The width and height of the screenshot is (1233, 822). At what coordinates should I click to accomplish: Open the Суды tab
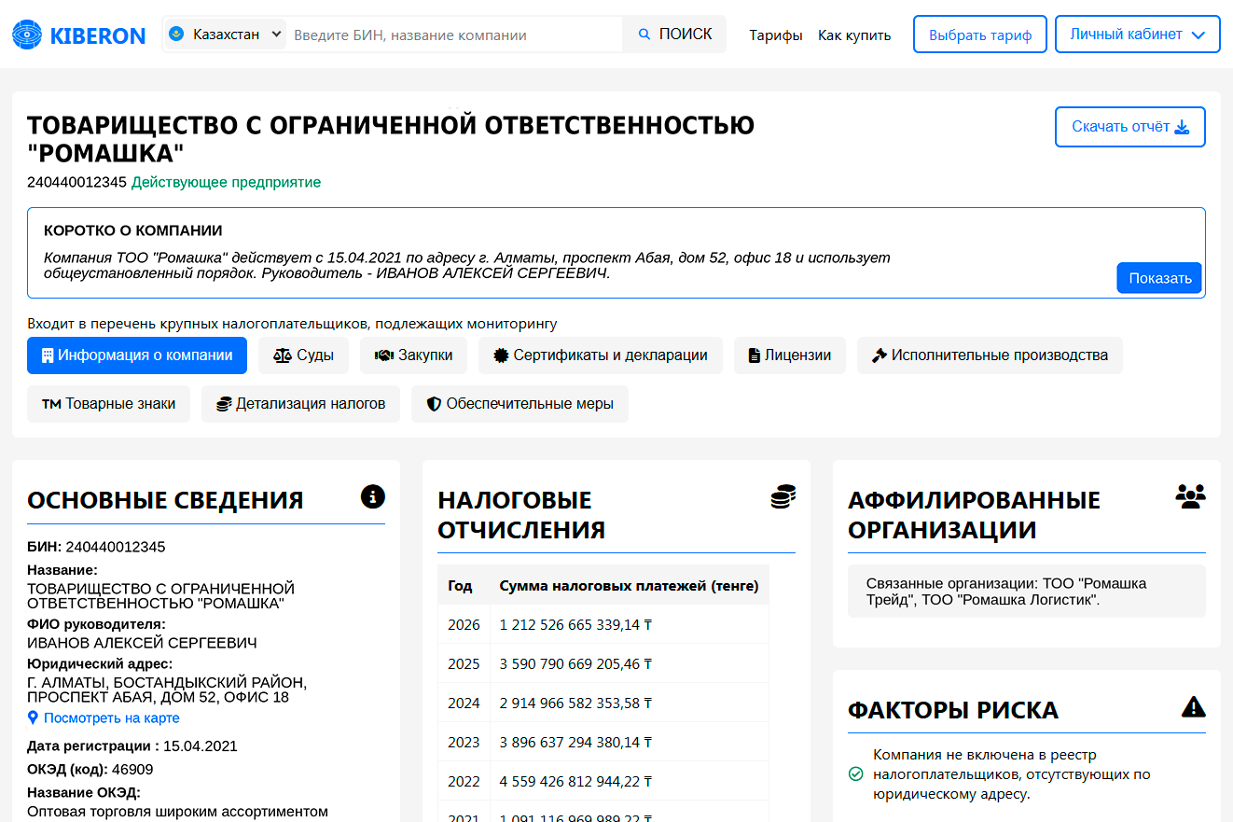coord(303,355)
